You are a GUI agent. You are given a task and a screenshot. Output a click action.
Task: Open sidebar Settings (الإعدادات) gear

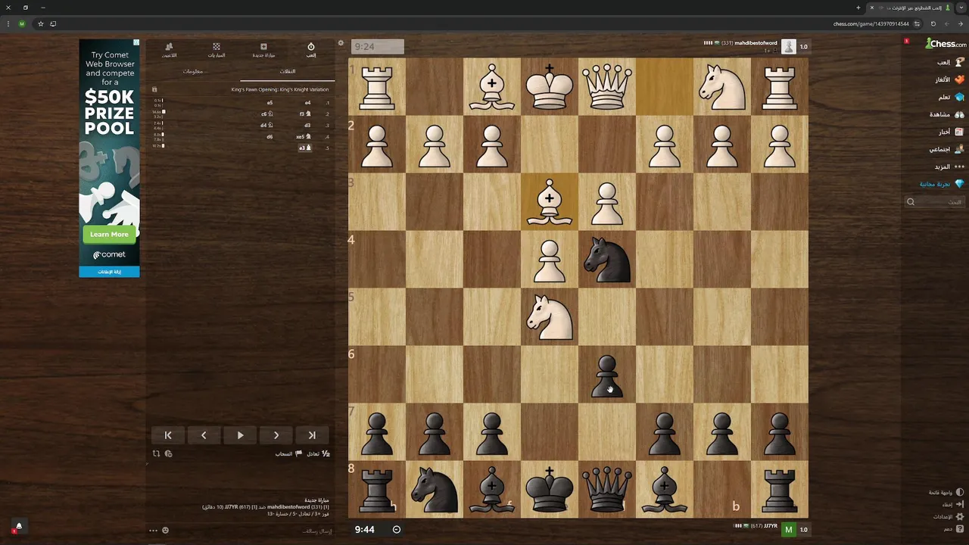(949, 516)
